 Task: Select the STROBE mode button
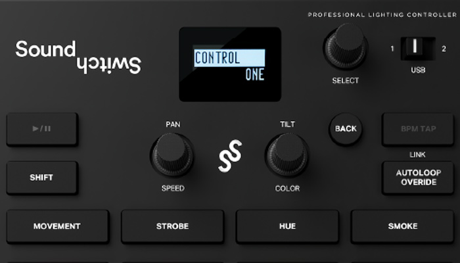172,226
